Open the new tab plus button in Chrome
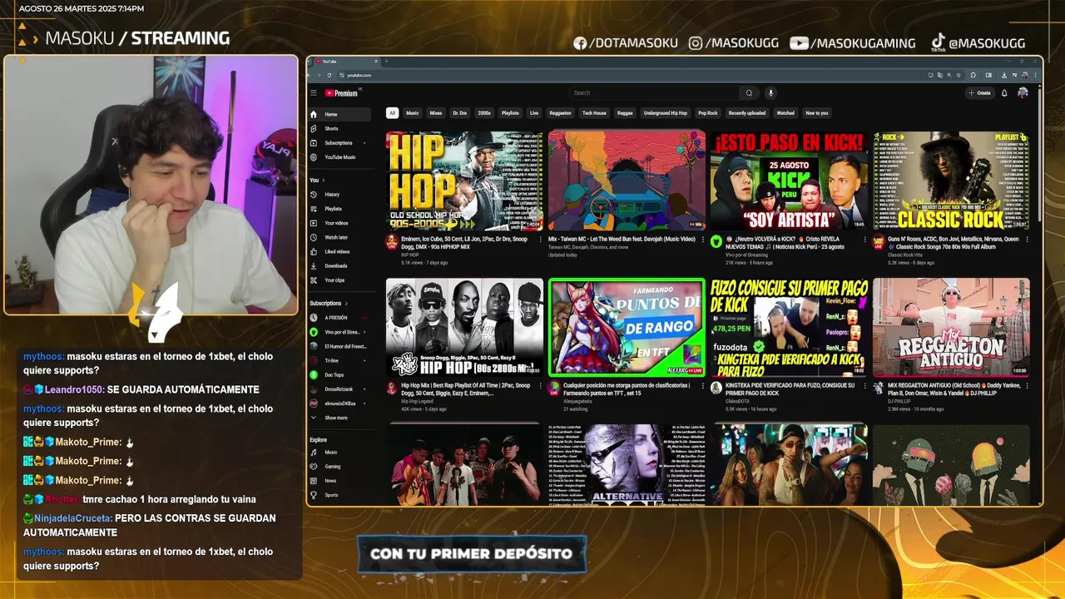The width and height of the screenshot is (1065, 599). 386,62
